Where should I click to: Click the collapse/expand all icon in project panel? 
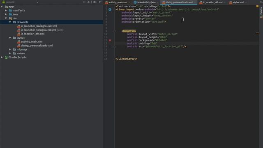pyautogui.click(x=88, y=2)
